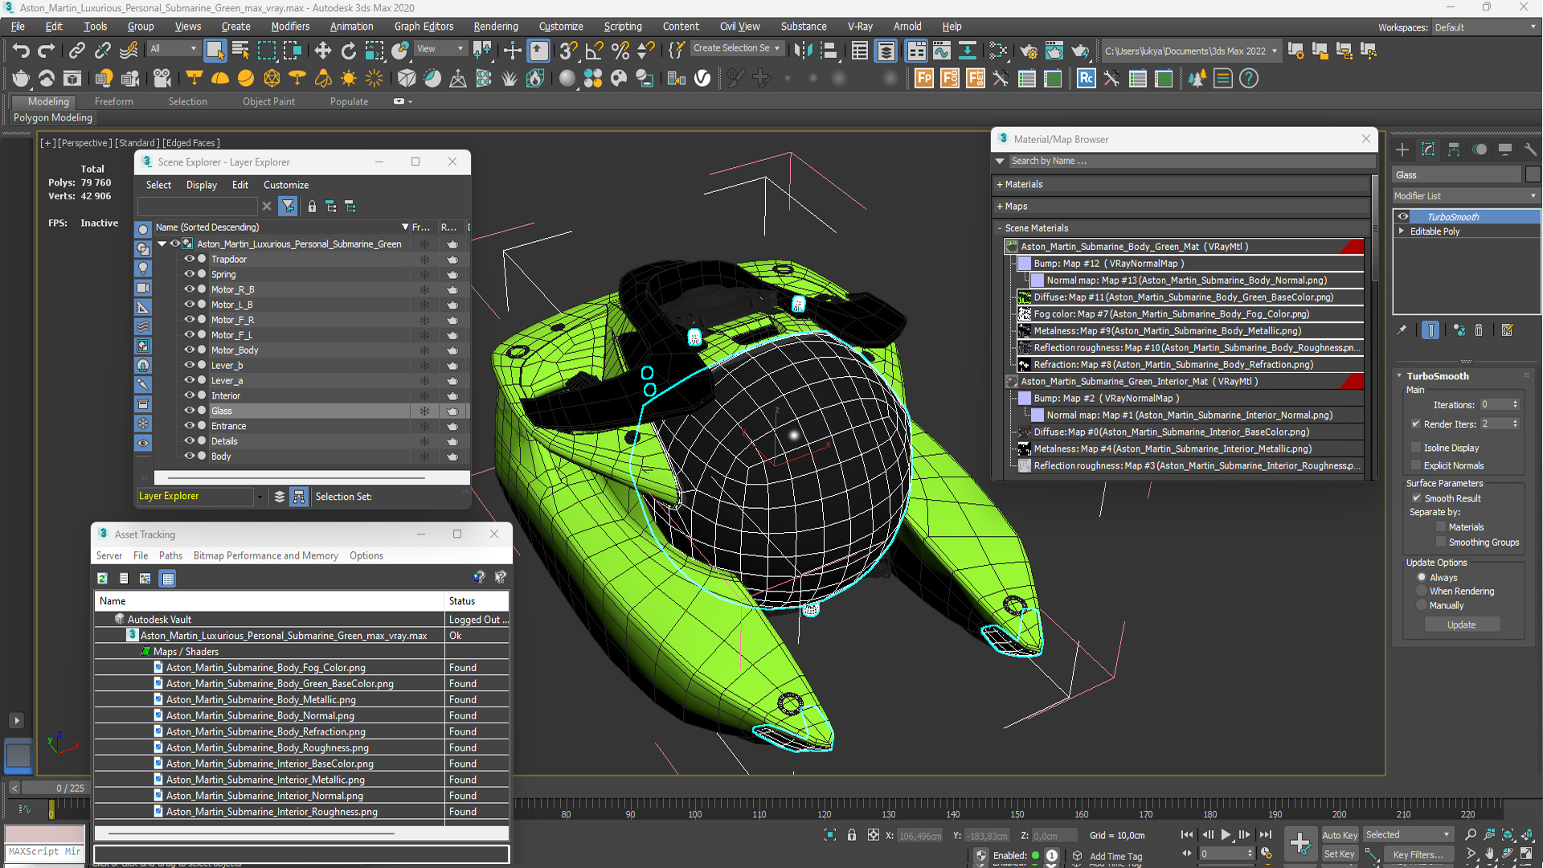Image resolution: width=1543 pixels, height=868 pixels.
Task: Collapse the TurboSmooth rollout
Action: pos(1399,376)
